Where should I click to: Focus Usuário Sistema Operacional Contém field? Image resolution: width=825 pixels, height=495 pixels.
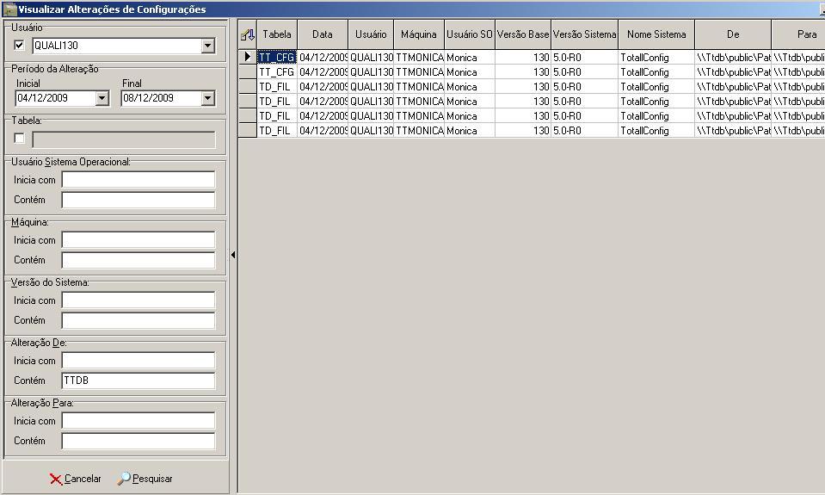pyautogui.click(x=139, y=200)
